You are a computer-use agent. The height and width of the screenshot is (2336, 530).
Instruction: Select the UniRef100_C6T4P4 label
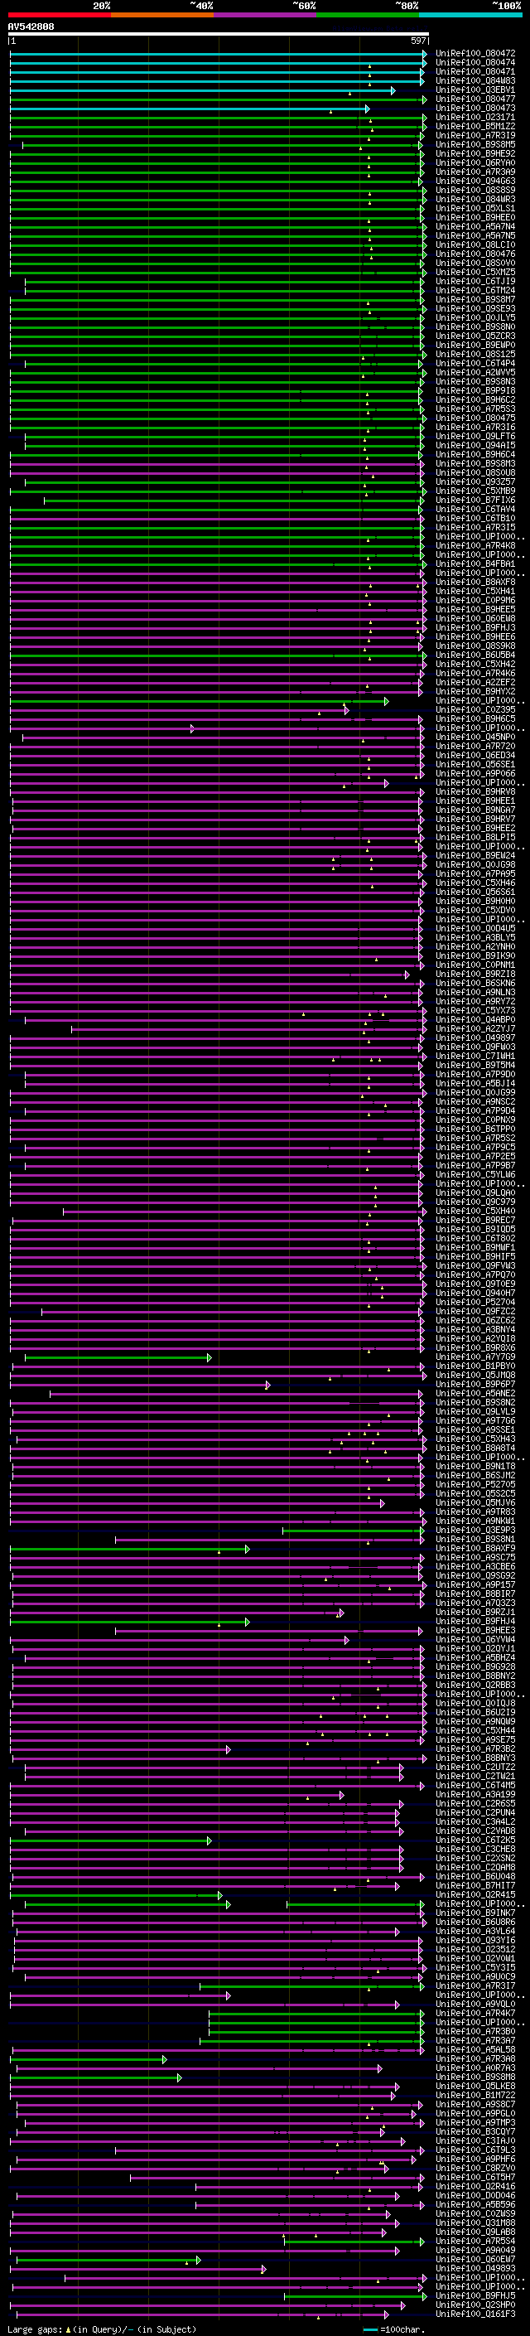click(x=475, y=363)
